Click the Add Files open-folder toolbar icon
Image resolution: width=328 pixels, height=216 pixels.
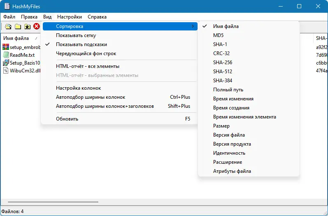8,27
